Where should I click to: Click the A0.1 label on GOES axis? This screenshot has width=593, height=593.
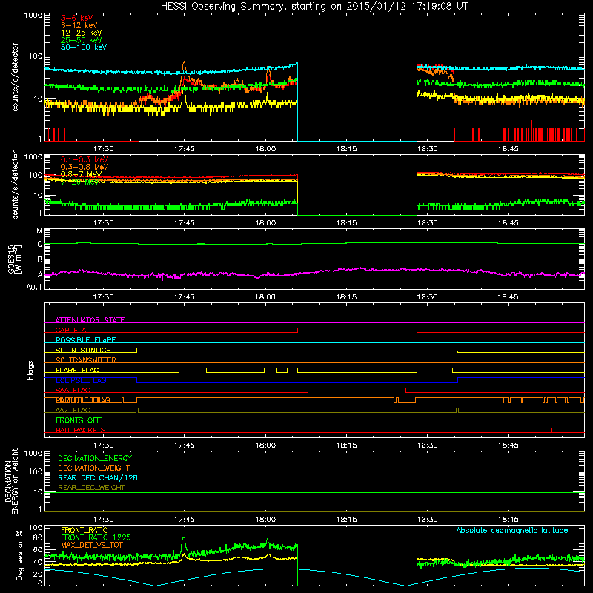pyautogui.click(x=34, y=288)
